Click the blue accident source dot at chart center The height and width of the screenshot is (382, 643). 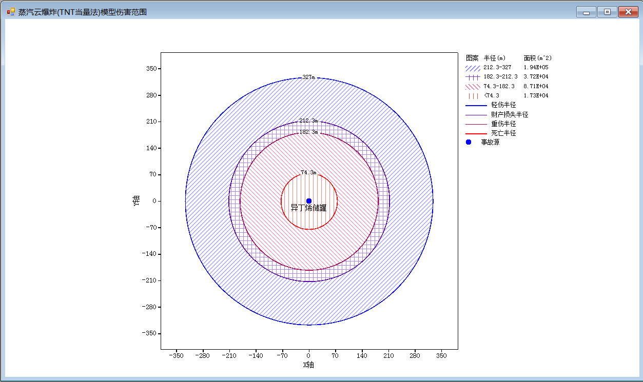coord(309,201)
